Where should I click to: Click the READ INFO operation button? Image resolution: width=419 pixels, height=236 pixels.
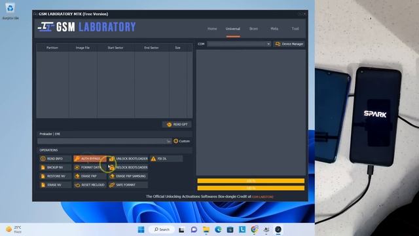[55, 159]
